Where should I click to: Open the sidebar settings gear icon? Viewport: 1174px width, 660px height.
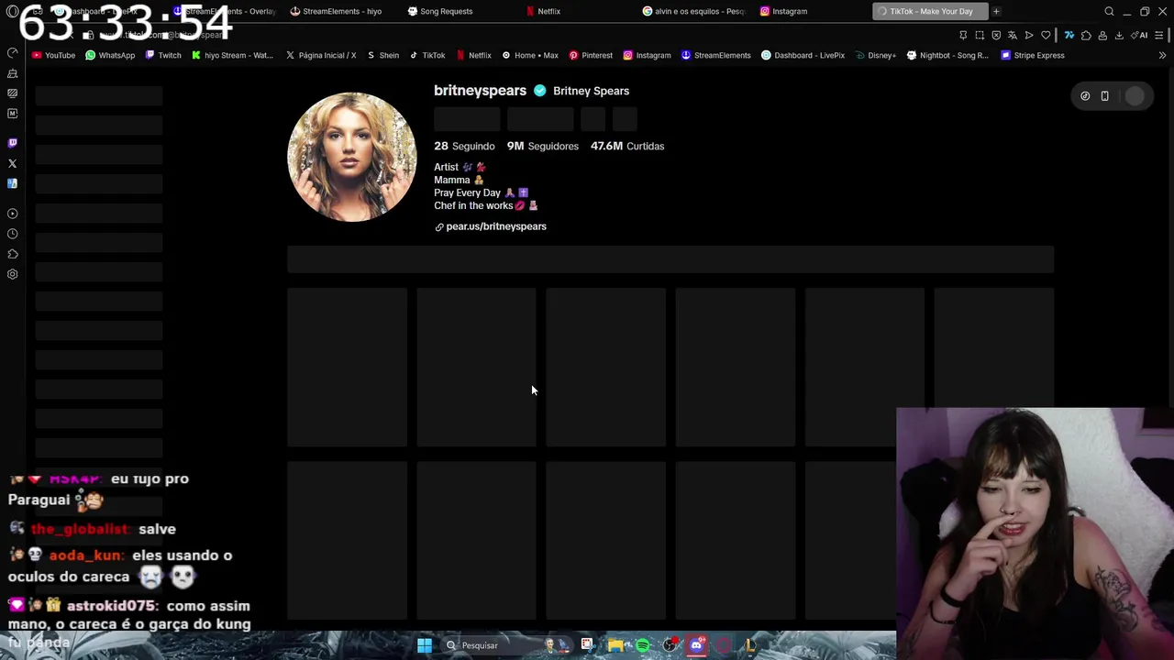pyautogui.click(x=12, y=274)
